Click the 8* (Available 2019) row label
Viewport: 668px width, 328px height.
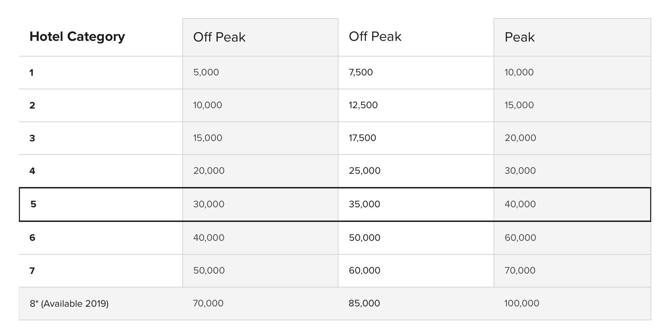coord(69,304)
